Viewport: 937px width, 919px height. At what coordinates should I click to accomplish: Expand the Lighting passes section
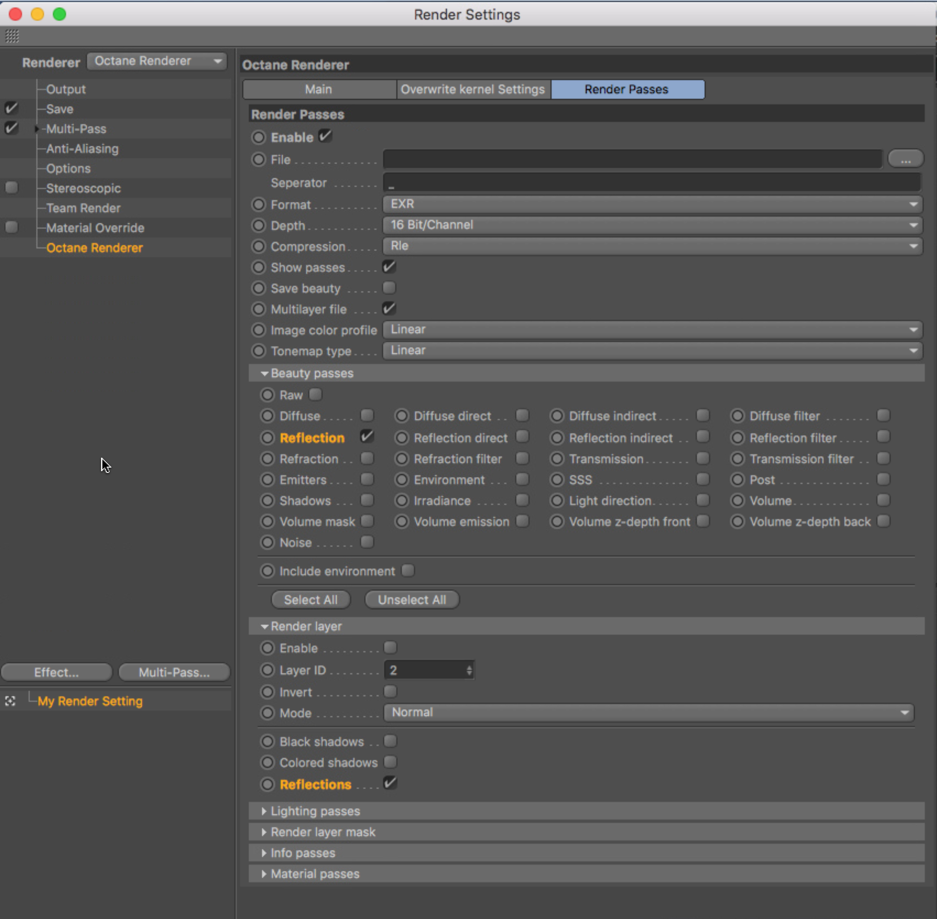pos(264,811)
